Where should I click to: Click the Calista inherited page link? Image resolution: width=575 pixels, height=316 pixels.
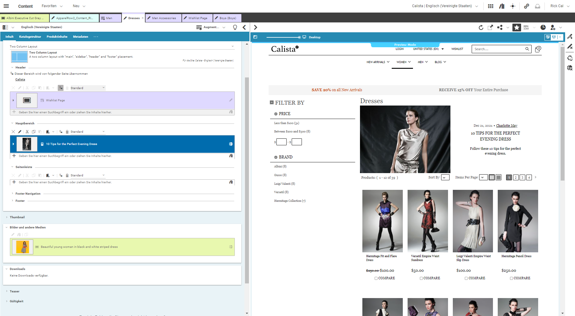pos(20,80)
